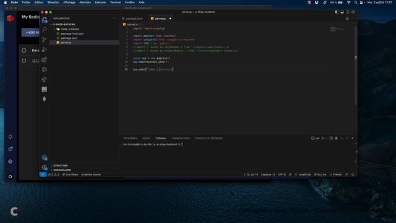
Task: Open the Fichier menu
Action: [x=26, y=2]
